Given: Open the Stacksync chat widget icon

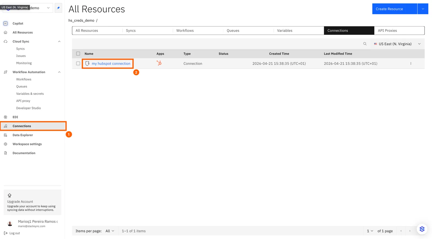Looking at the screenshot, I should pyautogui.click(x=422, y=229).
